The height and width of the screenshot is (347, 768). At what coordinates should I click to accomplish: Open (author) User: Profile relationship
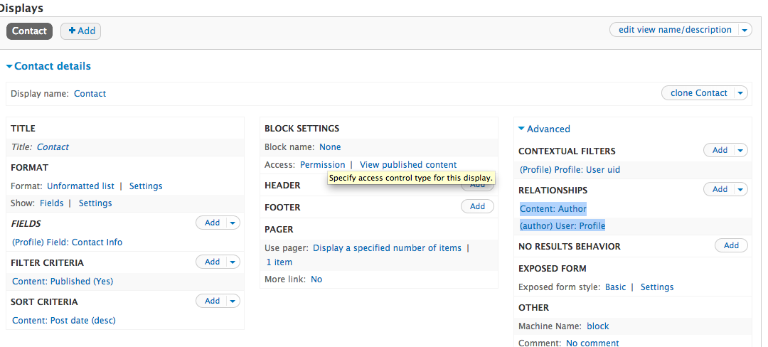point(562,226)
